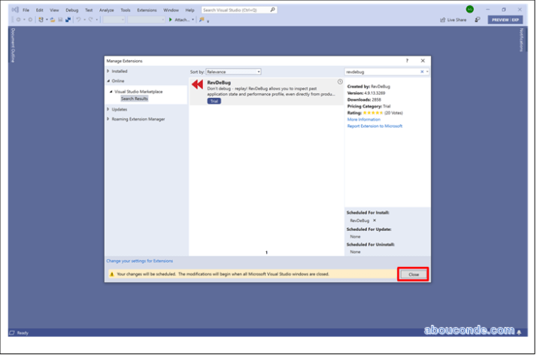The height and width of the screenshot is (355, 537).
Task: Open the More Information link
Action: [363, 119]
